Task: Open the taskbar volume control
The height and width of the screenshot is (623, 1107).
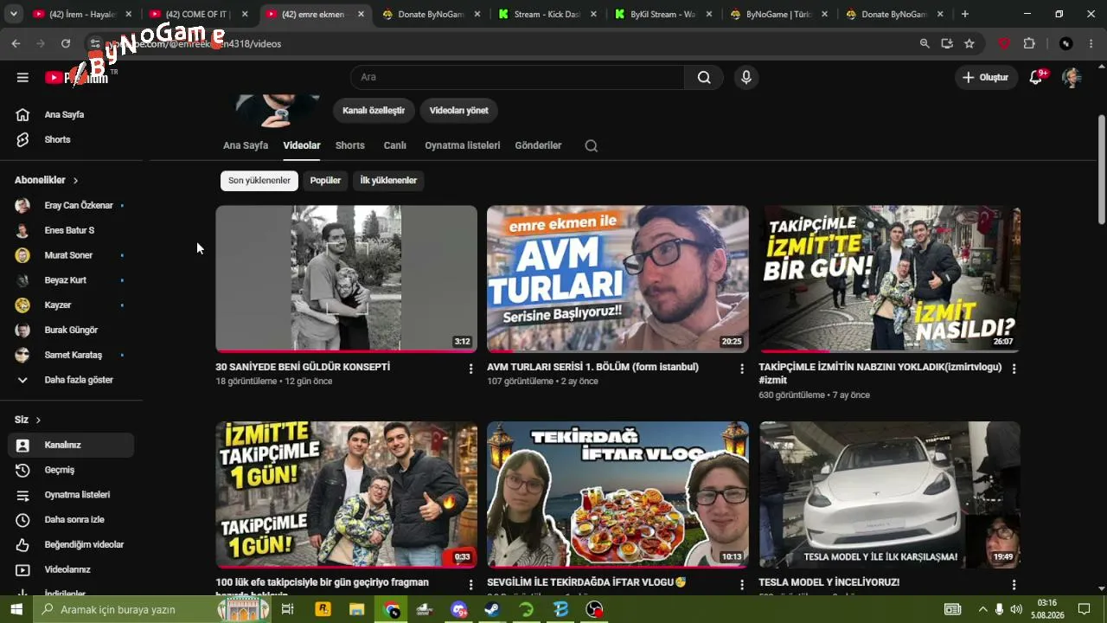Action: point(1015,609)
